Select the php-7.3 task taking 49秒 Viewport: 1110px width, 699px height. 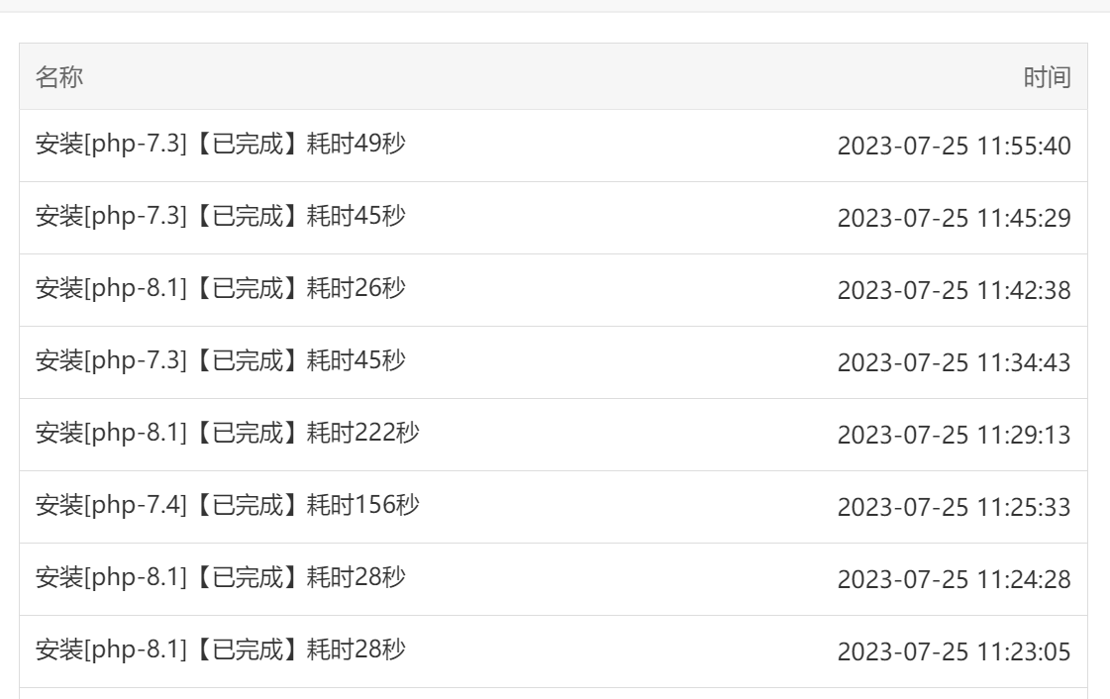220,144
